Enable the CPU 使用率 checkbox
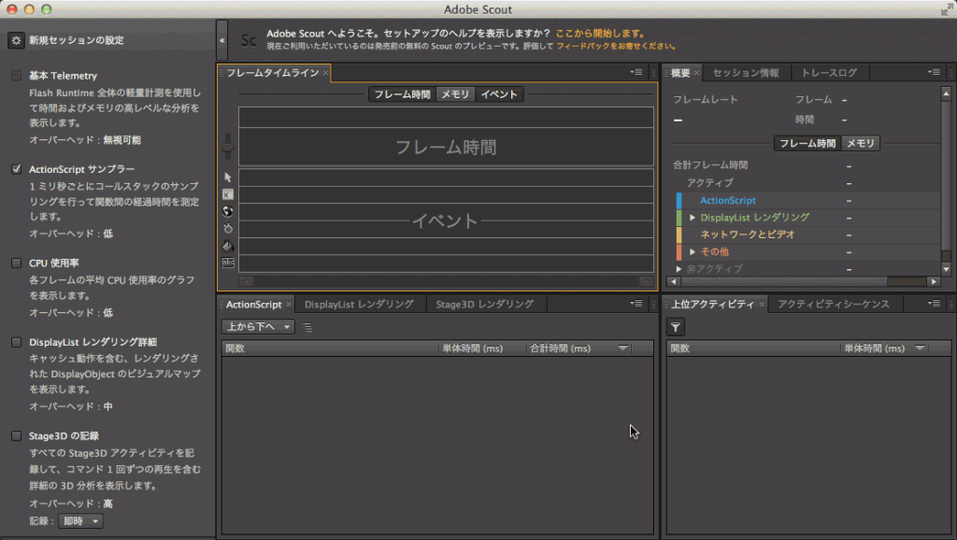Screen dimensions: 957x540 [x=16, y=263]
